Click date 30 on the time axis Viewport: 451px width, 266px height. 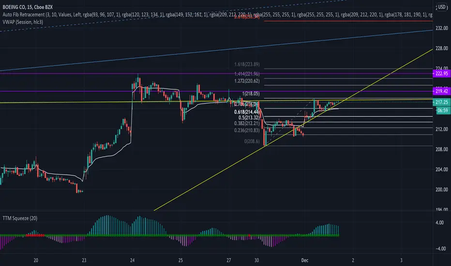256,260
